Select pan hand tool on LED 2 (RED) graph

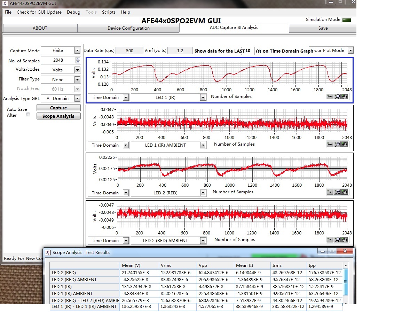(x=345, y=192)
